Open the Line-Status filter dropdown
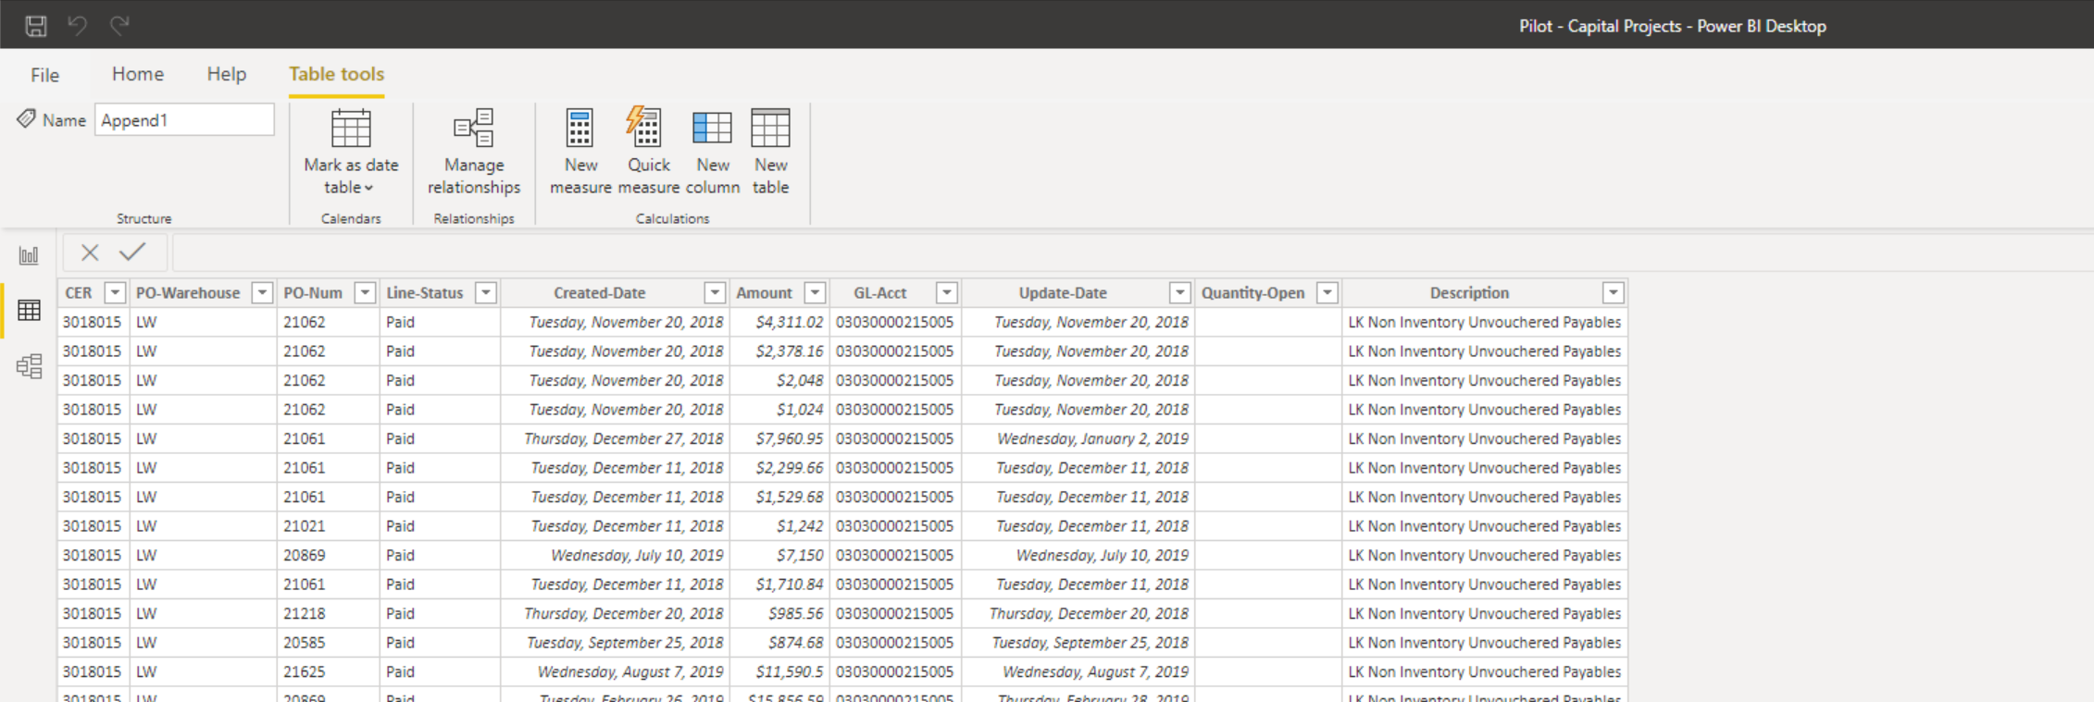Image resolution: width=2094 pixels, height=702 pixels. [x=486, y=293]
